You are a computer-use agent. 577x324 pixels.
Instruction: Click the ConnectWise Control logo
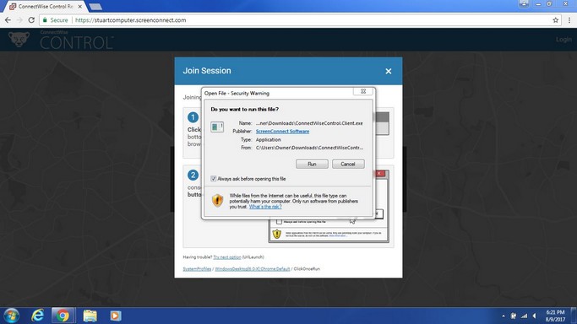[x=61, y=40]
